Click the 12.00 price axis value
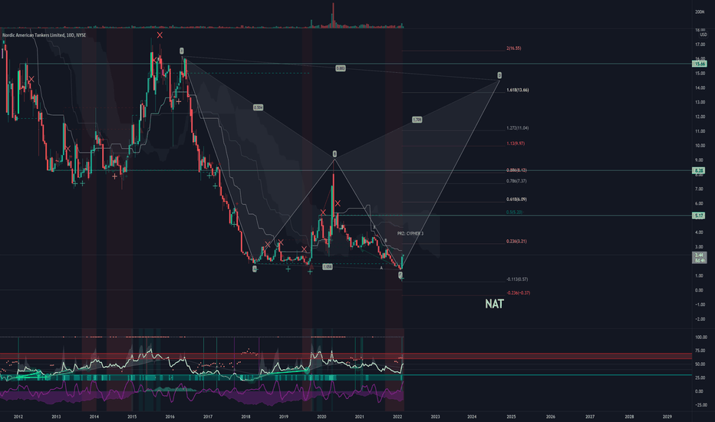 [700, 117]
